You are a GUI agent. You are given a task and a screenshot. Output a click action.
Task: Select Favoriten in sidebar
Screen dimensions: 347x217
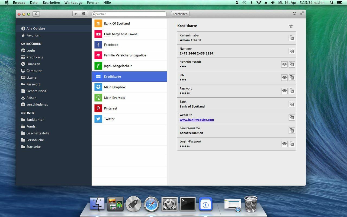pyautogui.click(x=54, y=35)
